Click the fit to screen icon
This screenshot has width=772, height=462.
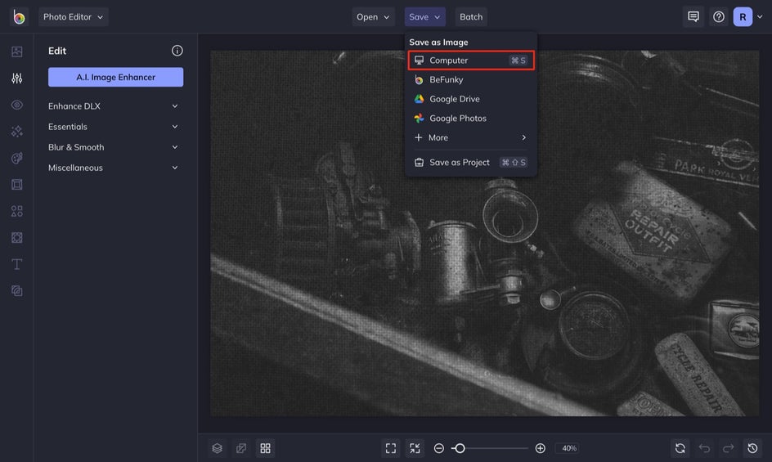pos(391,448)
